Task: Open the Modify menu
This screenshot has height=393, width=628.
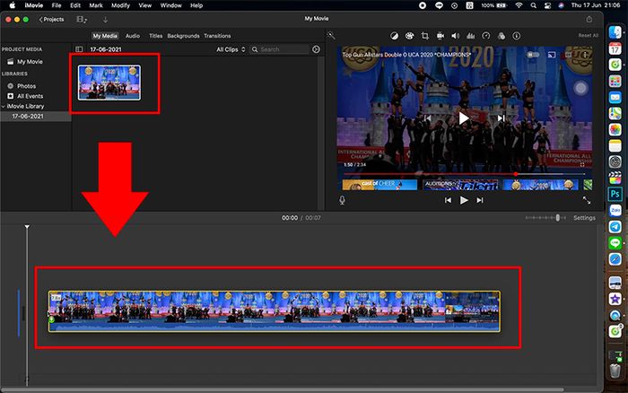Action: (120, 5)
